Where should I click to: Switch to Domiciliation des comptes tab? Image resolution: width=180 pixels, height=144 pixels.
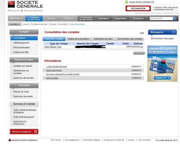[x=130, y=39]
